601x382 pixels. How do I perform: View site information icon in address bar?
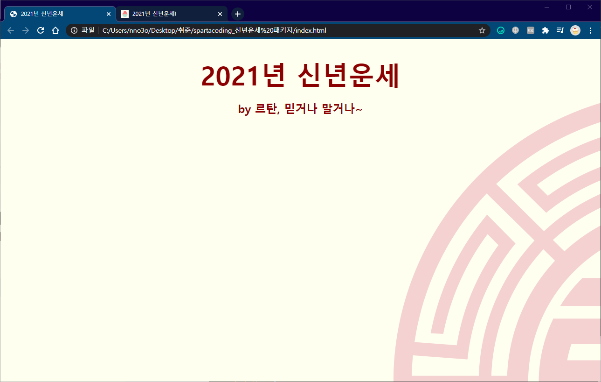click(x=74, y=30)
